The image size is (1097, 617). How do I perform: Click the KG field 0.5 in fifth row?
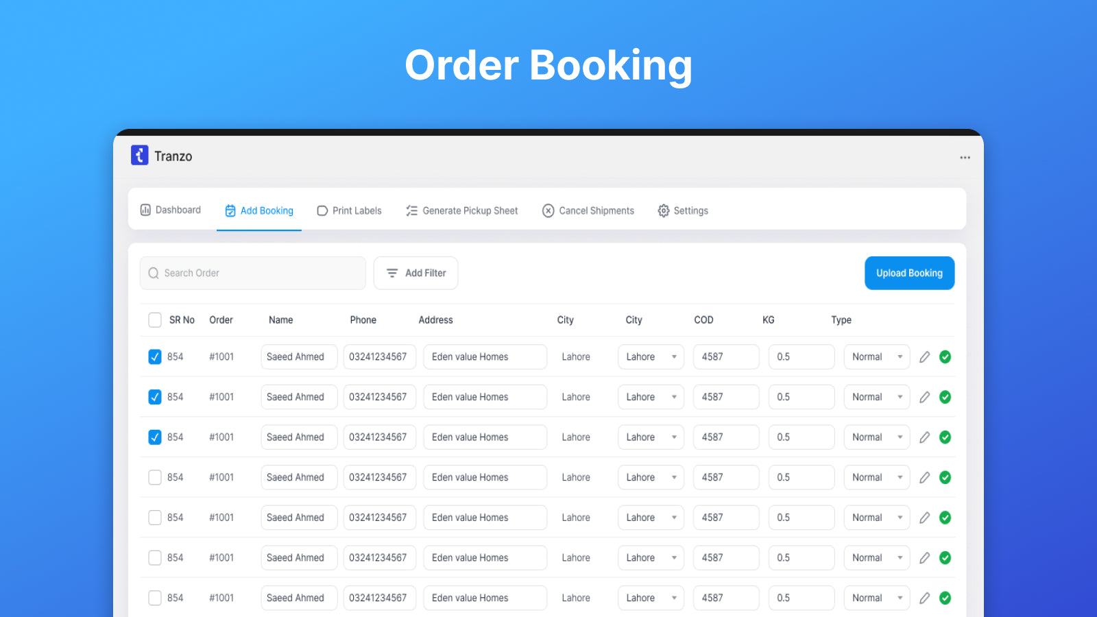coord(801,518)
